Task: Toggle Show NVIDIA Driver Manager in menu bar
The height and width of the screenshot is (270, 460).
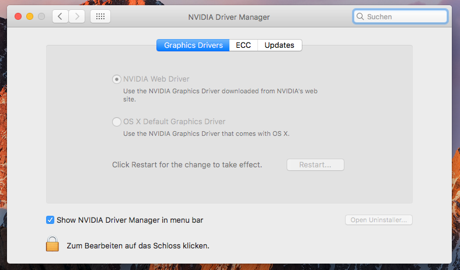Action: coord(50,220)
